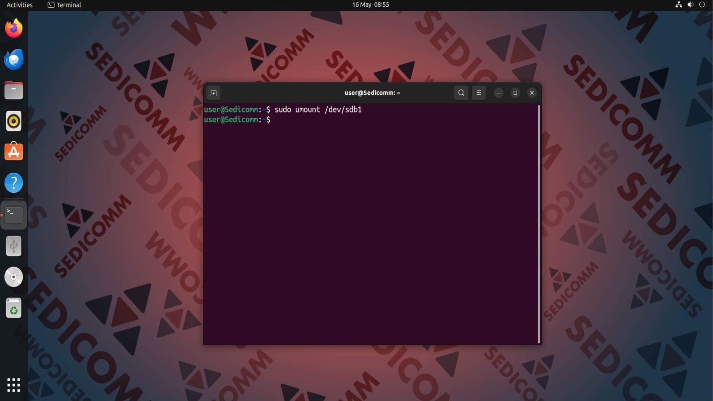Open the clock and calendar menu
713x401 pixels.
coord(370,5)
